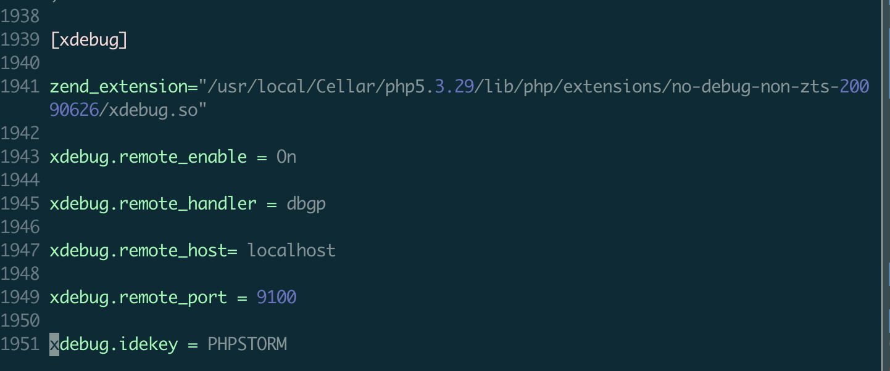This screenshot has width=890, height=371.
Task: Click the 9100 port number value
Action: pos(277,298)
